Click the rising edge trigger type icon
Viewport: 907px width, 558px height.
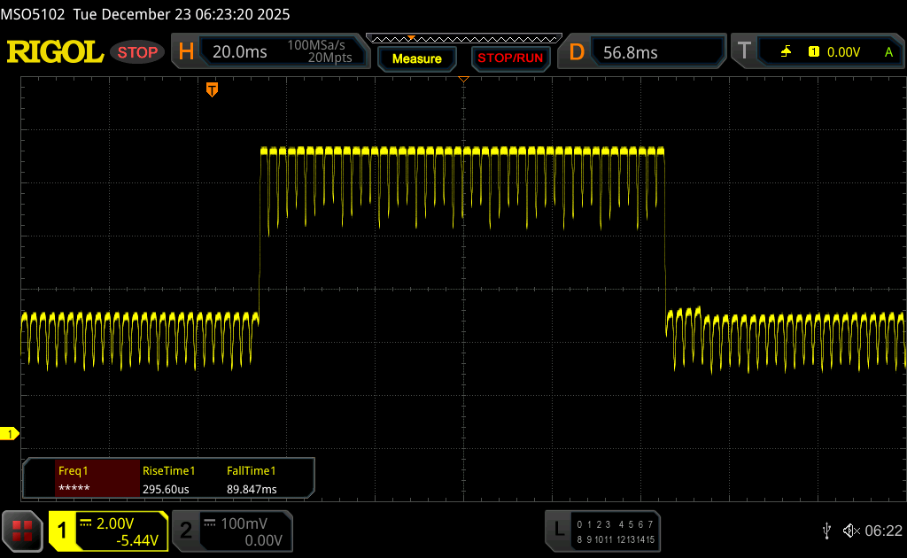pyautogui.click(x=786, y=52)
